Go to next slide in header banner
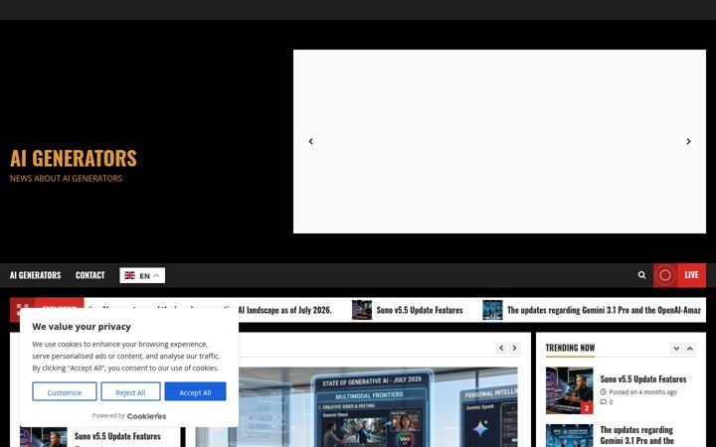Viewport: 716px width, 447px height. coord(688,141)
